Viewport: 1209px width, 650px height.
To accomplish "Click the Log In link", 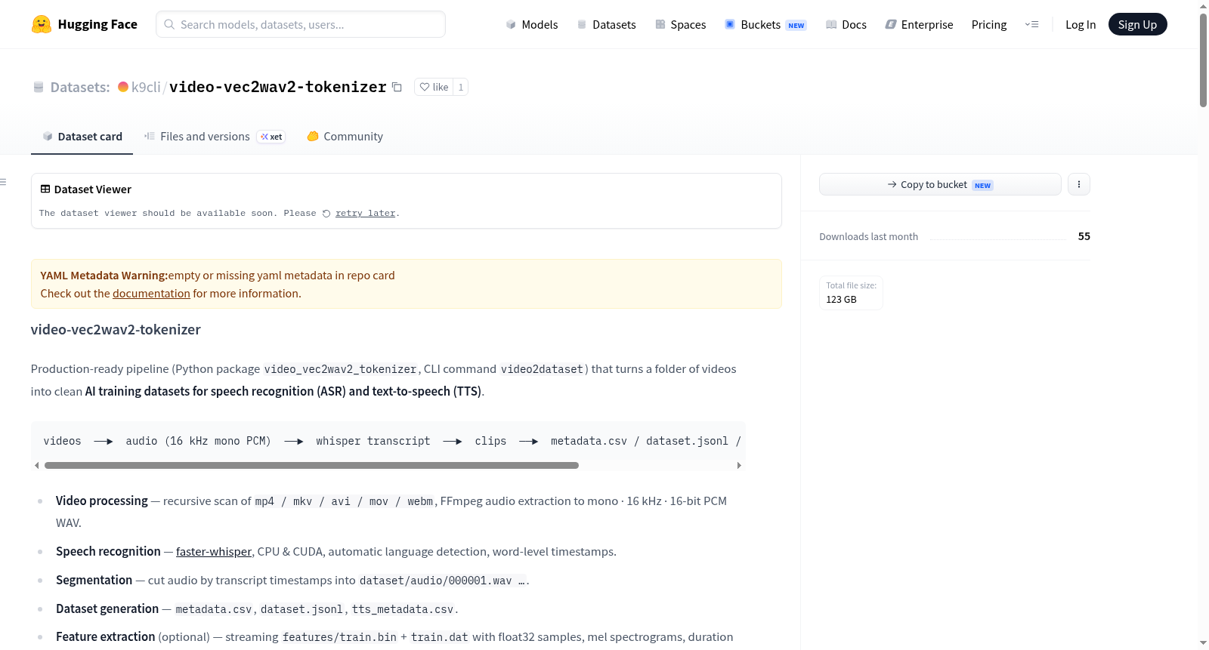I will [x=1081, y=24].
